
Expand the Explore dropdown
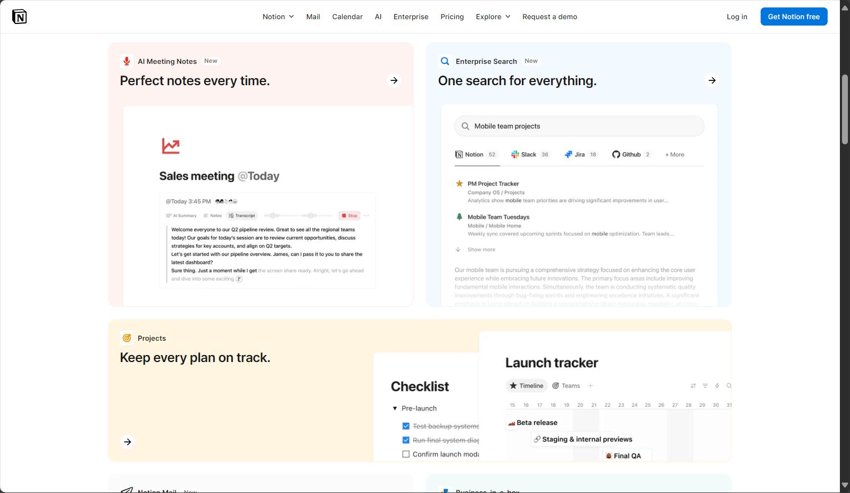pos(493,17)
